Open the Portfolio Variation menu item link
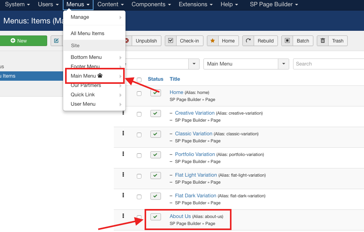The width and height of the screenshot is (364, 232). pos(195,154)
